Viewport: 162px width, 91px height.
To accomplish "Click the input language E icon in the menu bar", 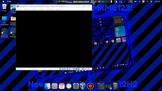I will pyautogui.click(x=144, y=2).
